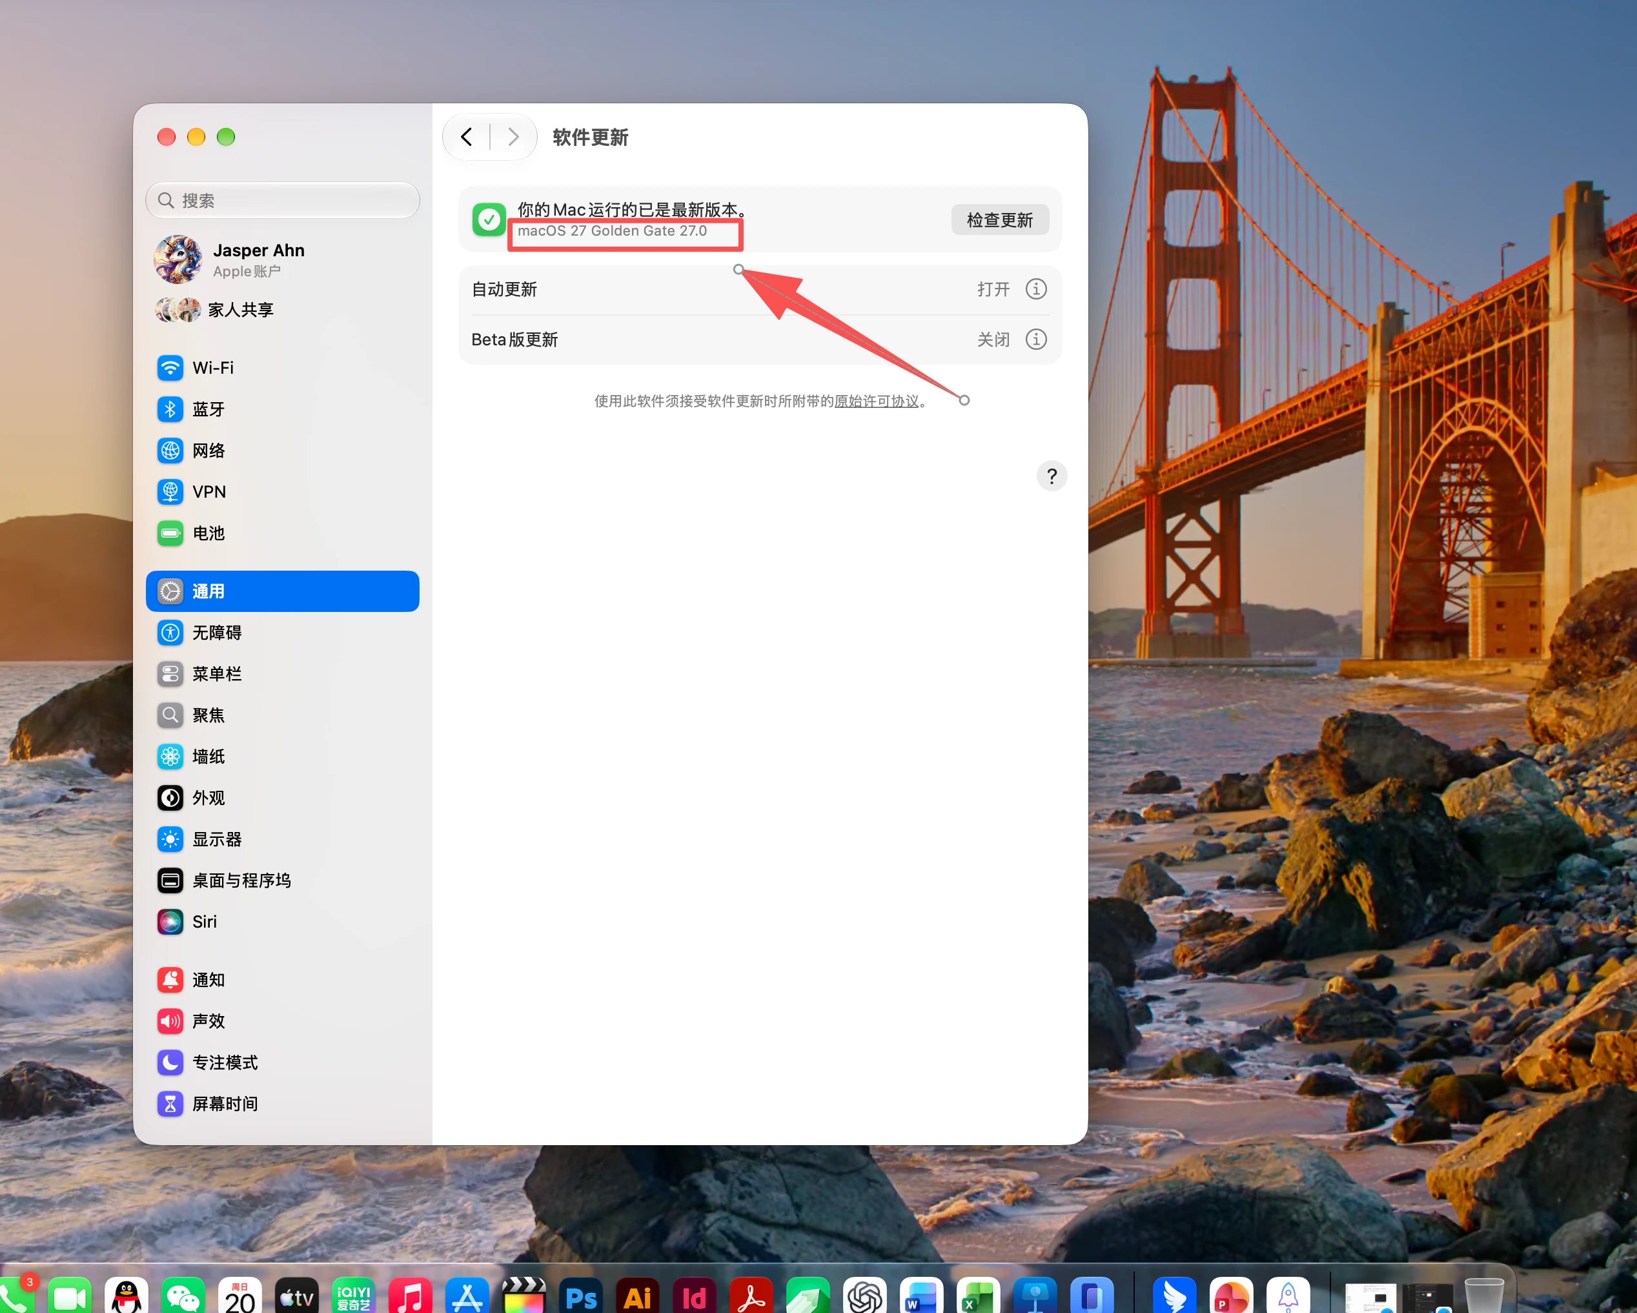Show info for 自动更新 automatic updates
1637x1313 pixels.
coord(1035,289)
